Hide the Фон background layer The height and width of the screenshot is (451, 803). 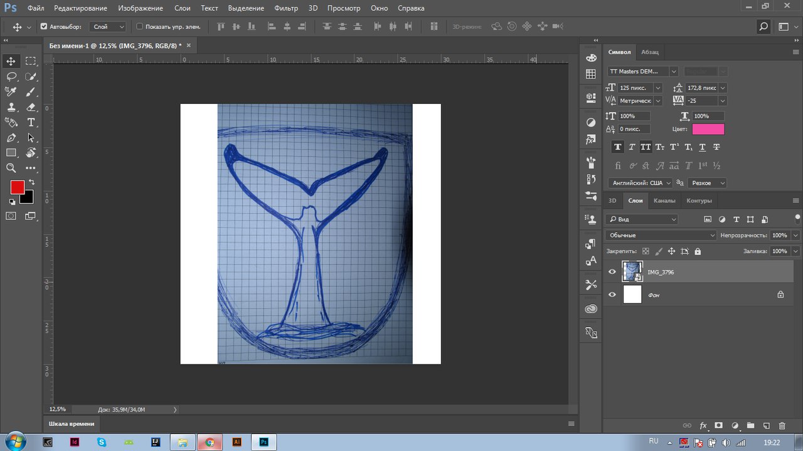click(x=612, y=294)
